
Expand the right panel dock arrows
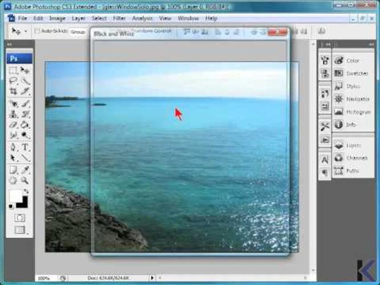coord(371,44)
